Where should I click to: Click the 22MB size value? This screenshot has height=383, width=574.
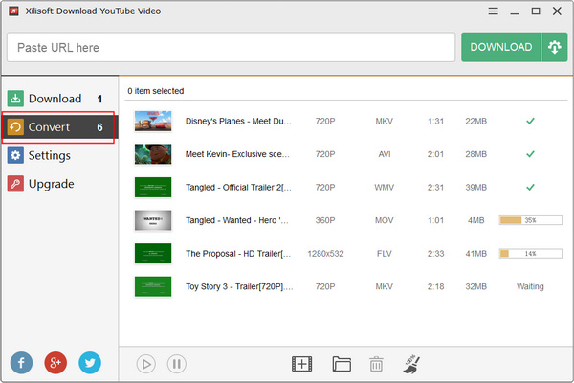point(475,122)
